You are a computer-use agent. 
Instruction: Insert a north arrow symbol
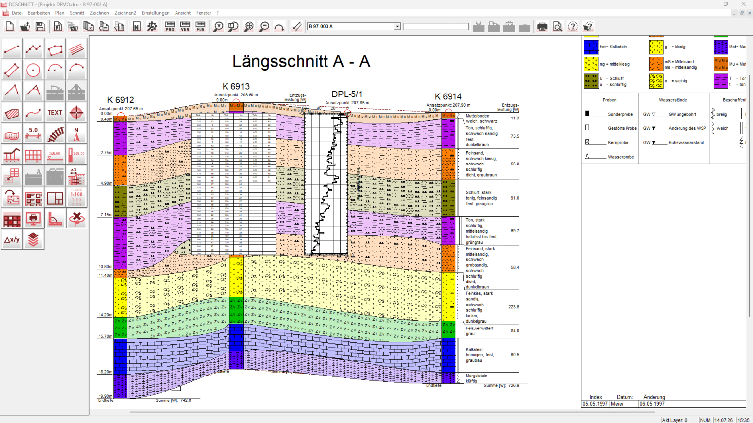coord(76,134)
